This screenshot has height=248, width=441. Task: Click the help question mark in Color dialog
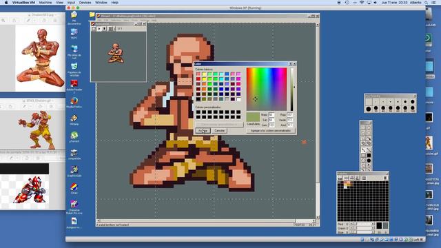point(291,64)
